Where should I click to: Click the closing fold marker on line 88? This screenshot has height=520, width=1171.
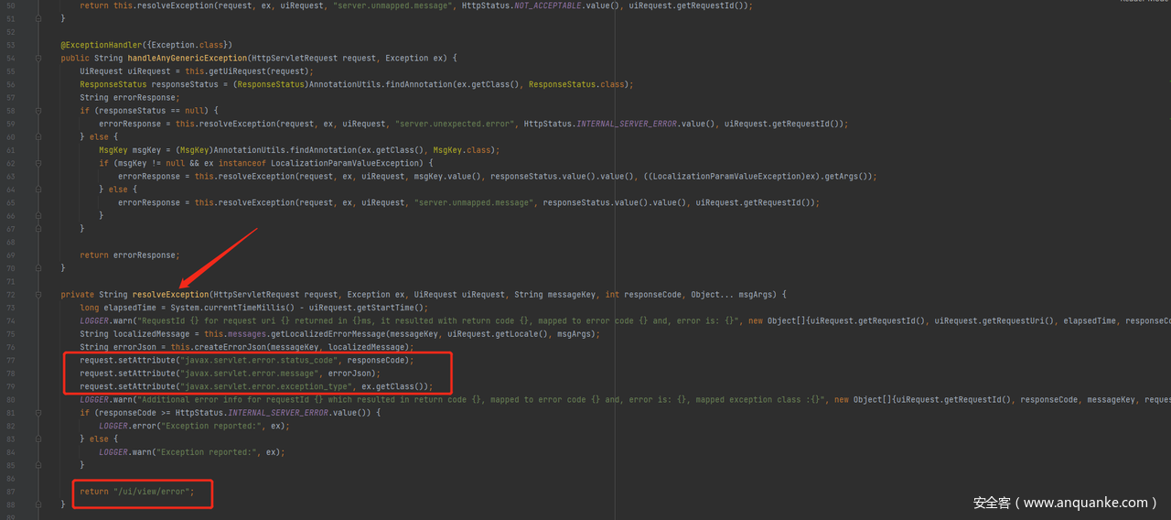pyautogui.click(x=38, y=504)
